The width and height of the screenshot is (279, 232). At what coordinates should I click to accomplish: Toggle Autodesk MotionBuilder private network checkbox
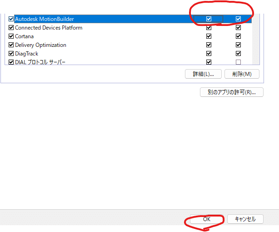(x=209, y=19)
